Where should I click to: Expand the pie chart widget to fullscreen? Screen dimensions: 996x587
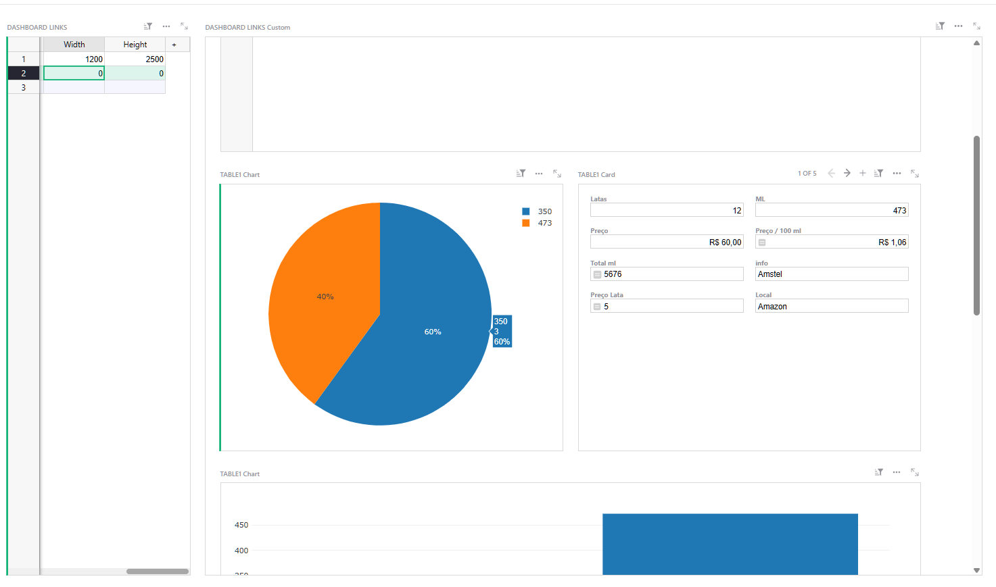point(557,174)
